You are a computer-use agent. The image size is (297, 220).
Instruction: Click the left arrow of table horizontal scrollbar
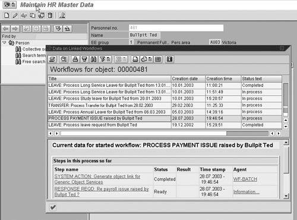50,133
